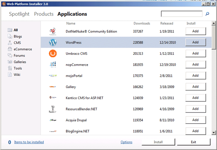Add Gallery to install list
This screenshot has height=150, width=217.
[196, 87]
